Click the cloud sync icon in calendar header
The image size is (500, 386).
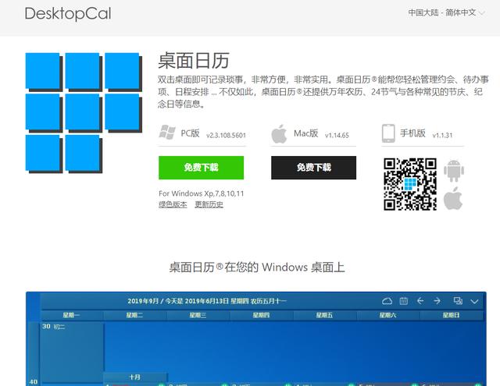click(x=387, y=301)
